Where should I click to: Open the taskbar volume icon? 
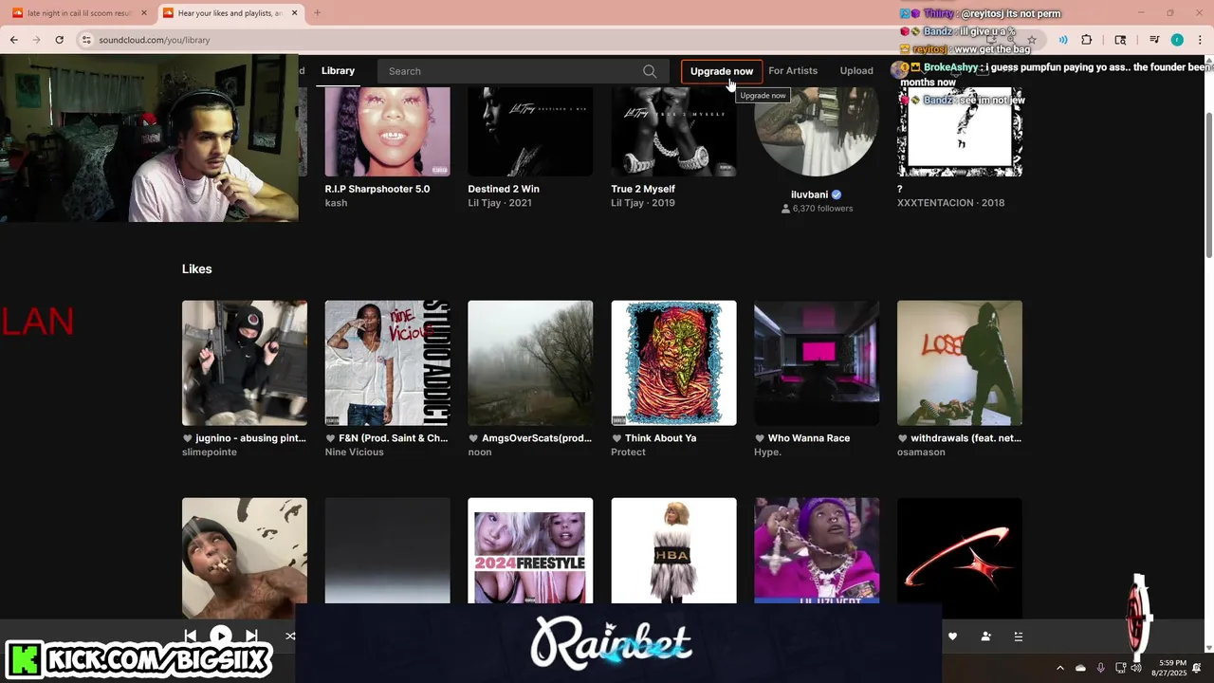(x=1136, y=668)
